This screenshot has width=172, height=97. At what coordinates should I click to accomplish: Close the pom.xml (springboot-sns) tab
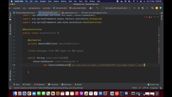point(109,13)
